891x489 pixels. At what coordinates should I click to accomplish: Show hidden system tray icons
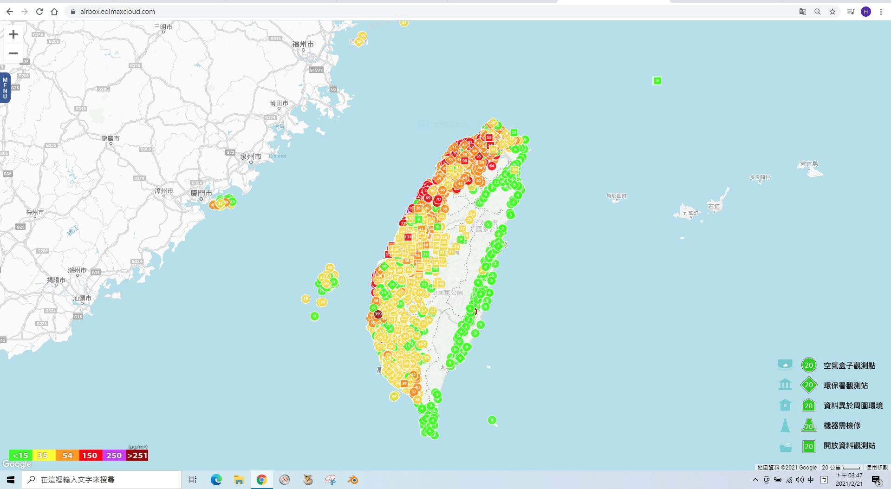pos(755,480)
